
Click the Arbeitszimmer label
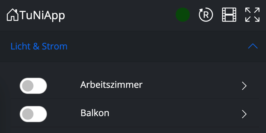tap(111, 85)
